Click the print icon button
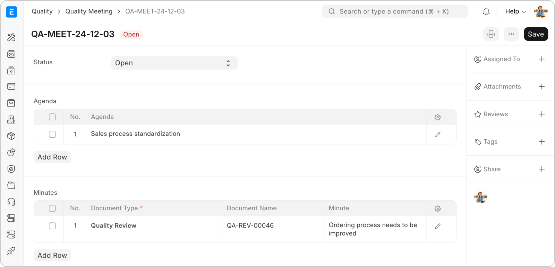Viewport: 555px width, 267px height. click(x=491, y=34)
